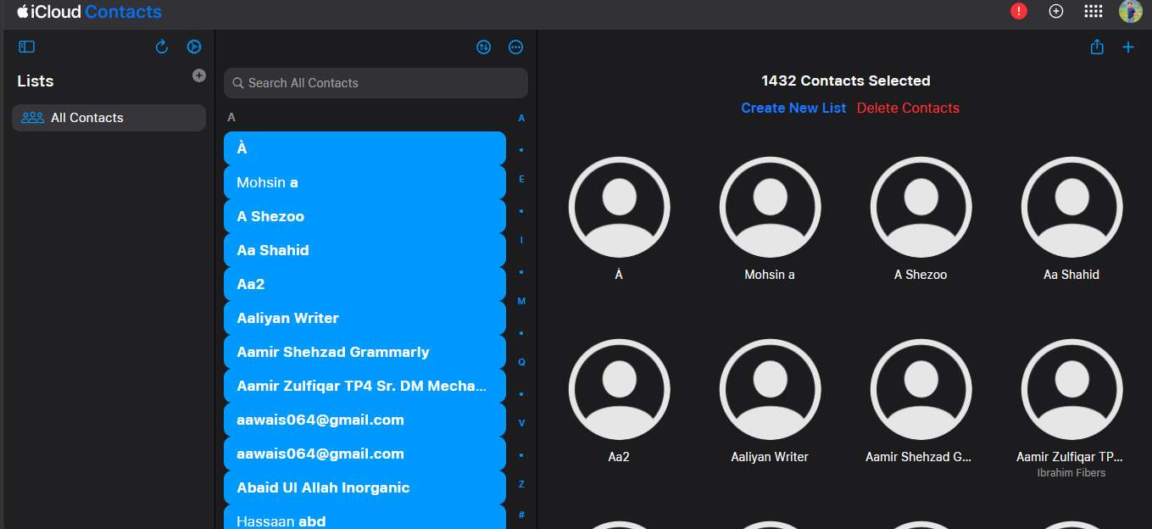Select Aamir Shehzad Grammarly contact row
The width and height of the screenshot is (1152, 529).
[x=365, y=352]
